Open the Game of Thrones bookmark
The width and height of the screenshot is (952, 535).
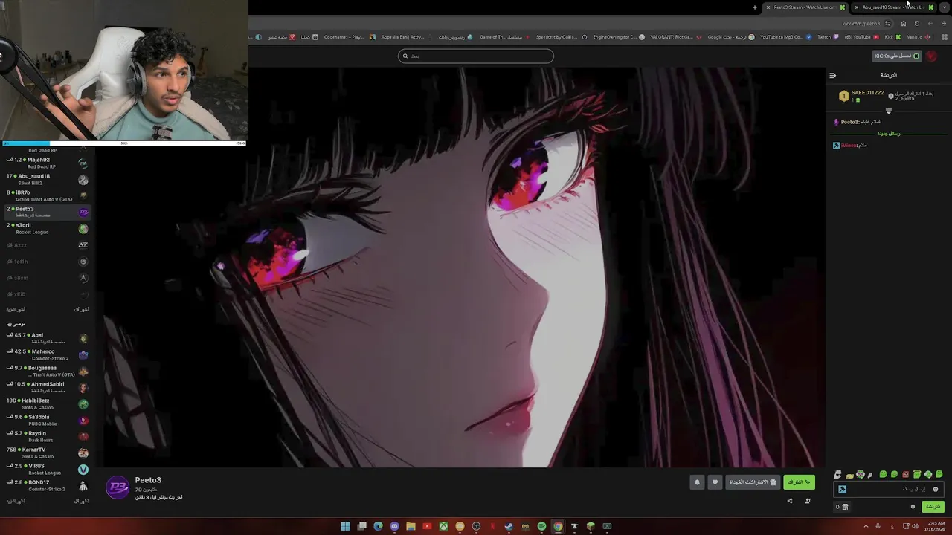pos(505,37)
